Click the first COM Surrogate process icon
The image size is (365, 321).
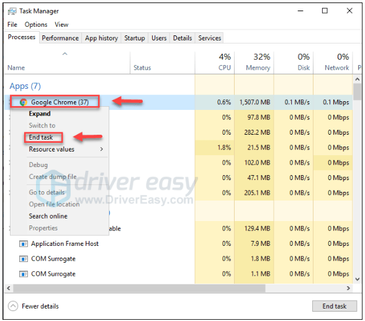pyautogui.click(x=24, y=259)
